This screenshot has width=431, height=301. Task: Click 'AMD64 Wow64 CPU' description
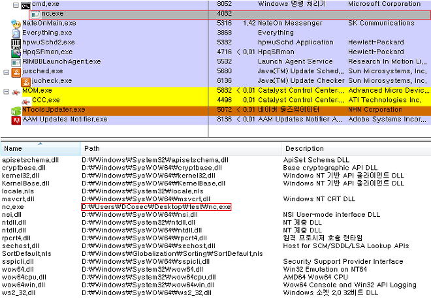point(315,277)
